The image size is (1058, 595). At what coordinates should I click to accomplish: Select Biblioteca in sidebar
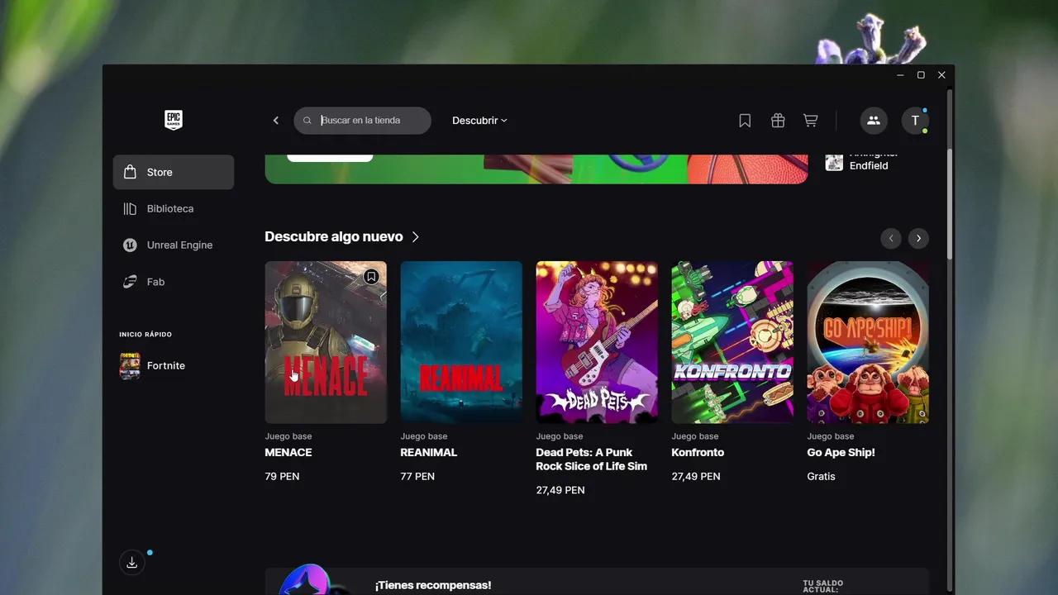[x=174, y=209]
